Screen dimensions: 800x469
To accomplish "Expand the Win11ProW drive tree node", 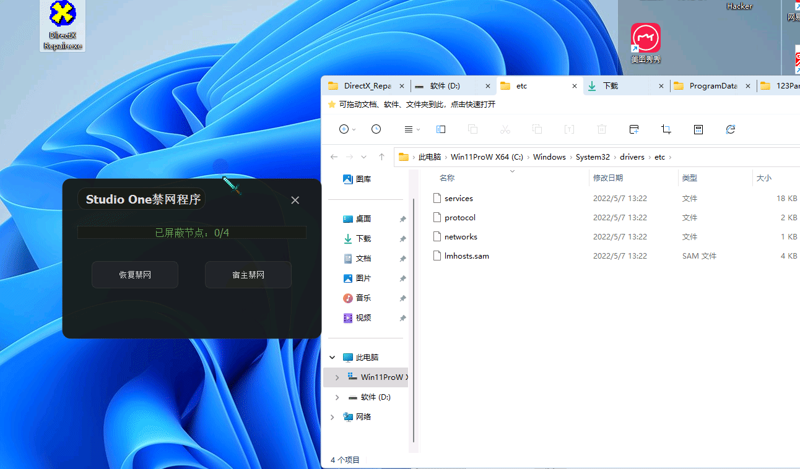I will 337,377.
